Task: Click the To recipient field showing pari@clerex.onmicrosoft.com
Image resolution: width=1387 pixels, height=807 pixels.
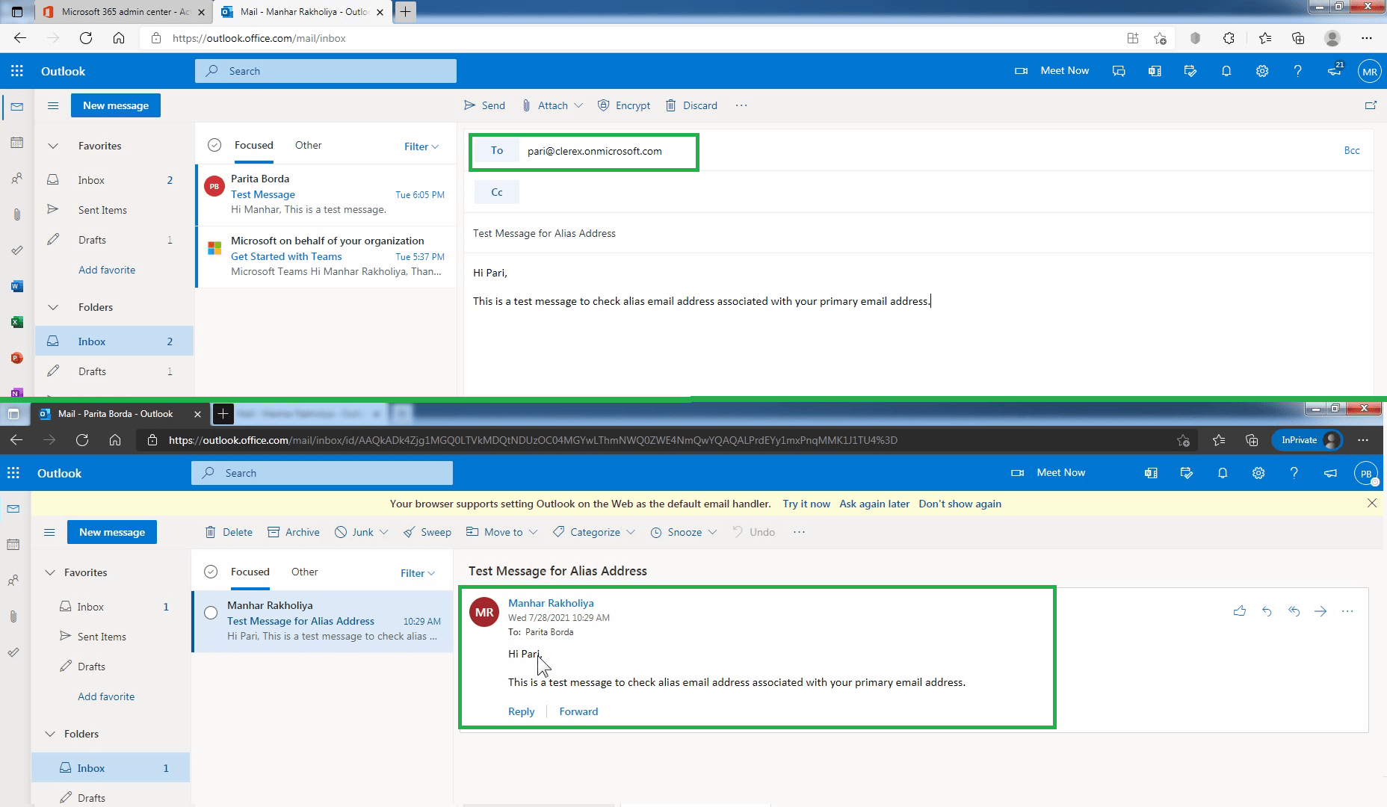Action: pos(593,151)
